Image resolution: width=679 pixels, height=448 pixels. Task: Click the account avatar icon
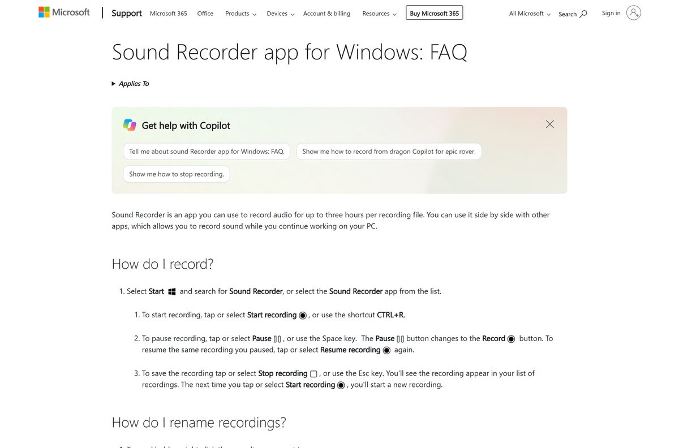pyautogui.click(x=634, y=13)
